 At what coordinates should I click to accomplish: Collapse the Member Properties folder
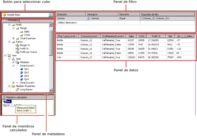[9, 86]
